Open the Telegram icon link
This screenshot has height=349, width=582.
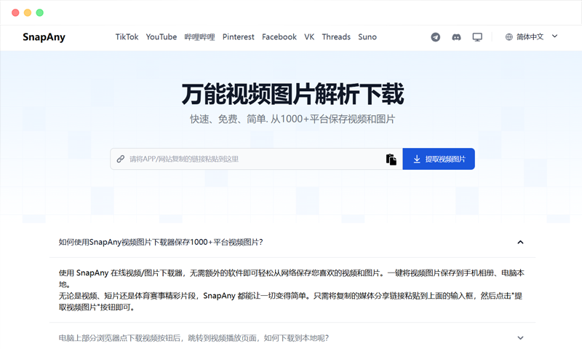[435, 37]
